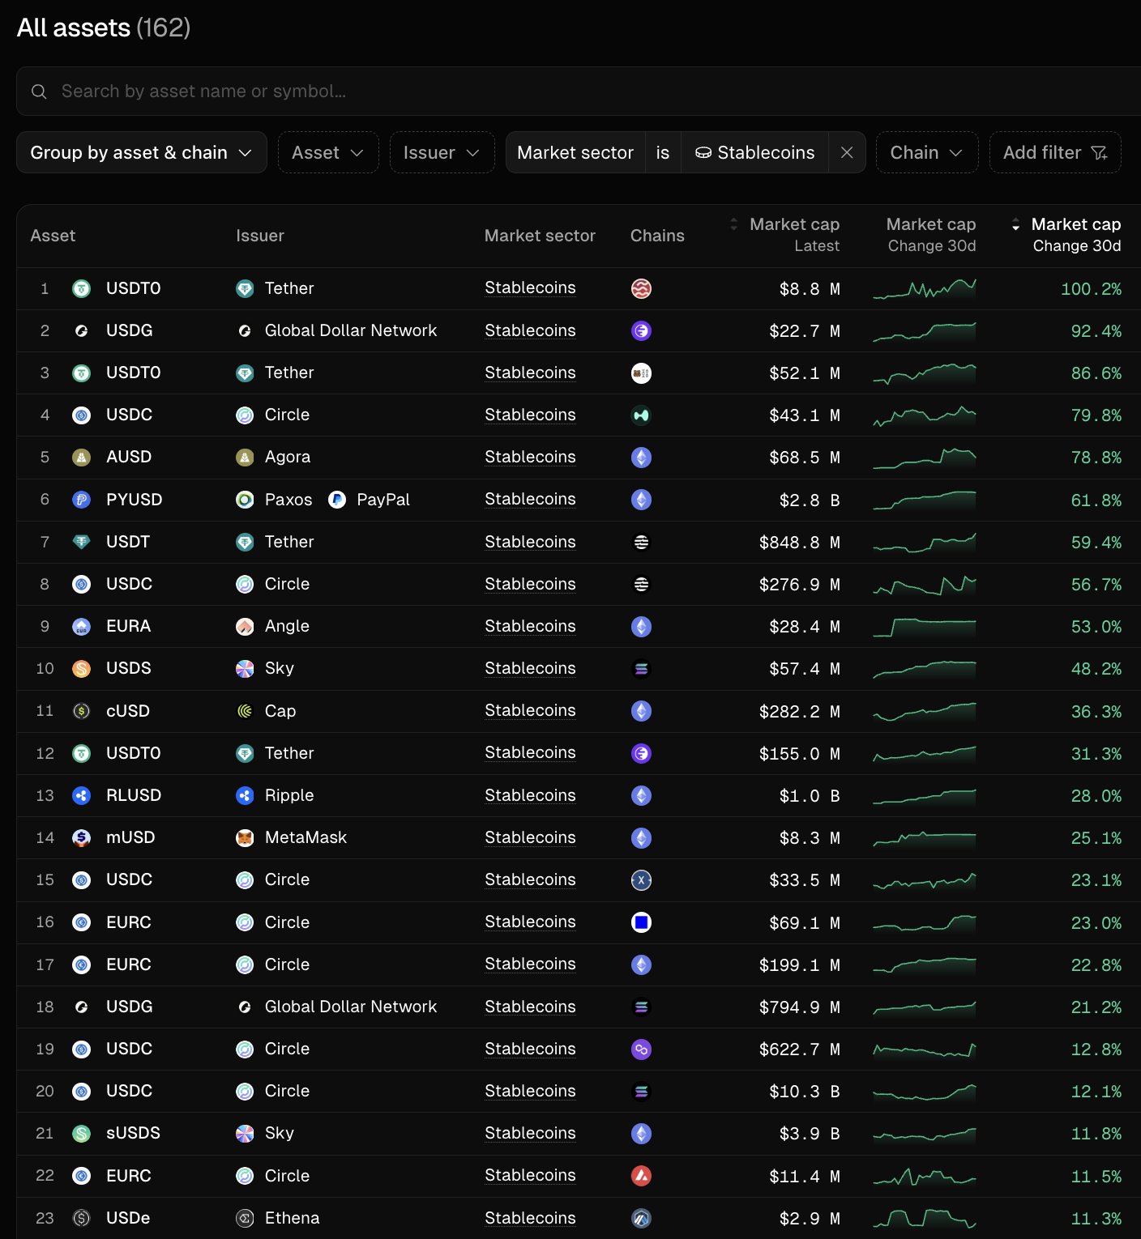Click the chain icon in row 1
Screen dimensions: 1141x1239
(642, 288)
